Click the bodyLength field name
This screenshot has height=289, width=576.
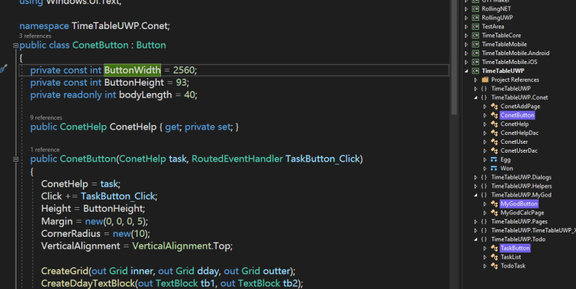tap(145, 95)
